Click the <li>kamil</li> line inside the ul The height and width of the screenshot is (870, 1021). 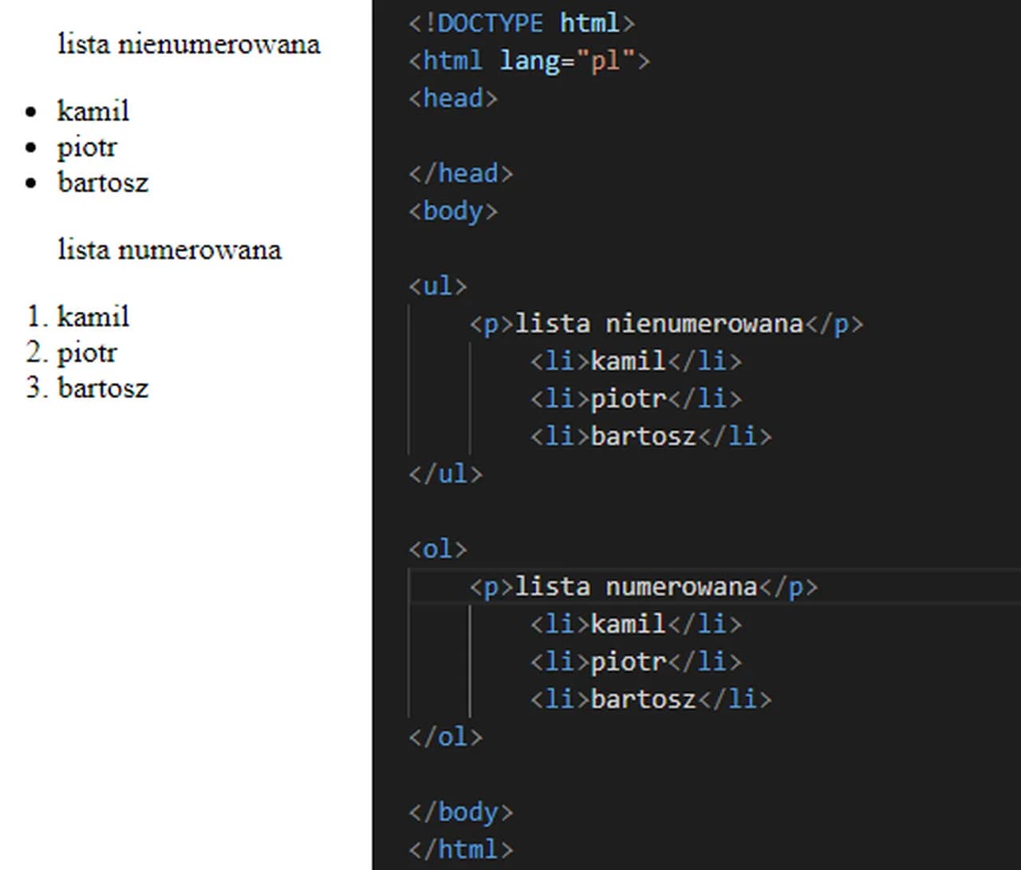coord(636,360)
